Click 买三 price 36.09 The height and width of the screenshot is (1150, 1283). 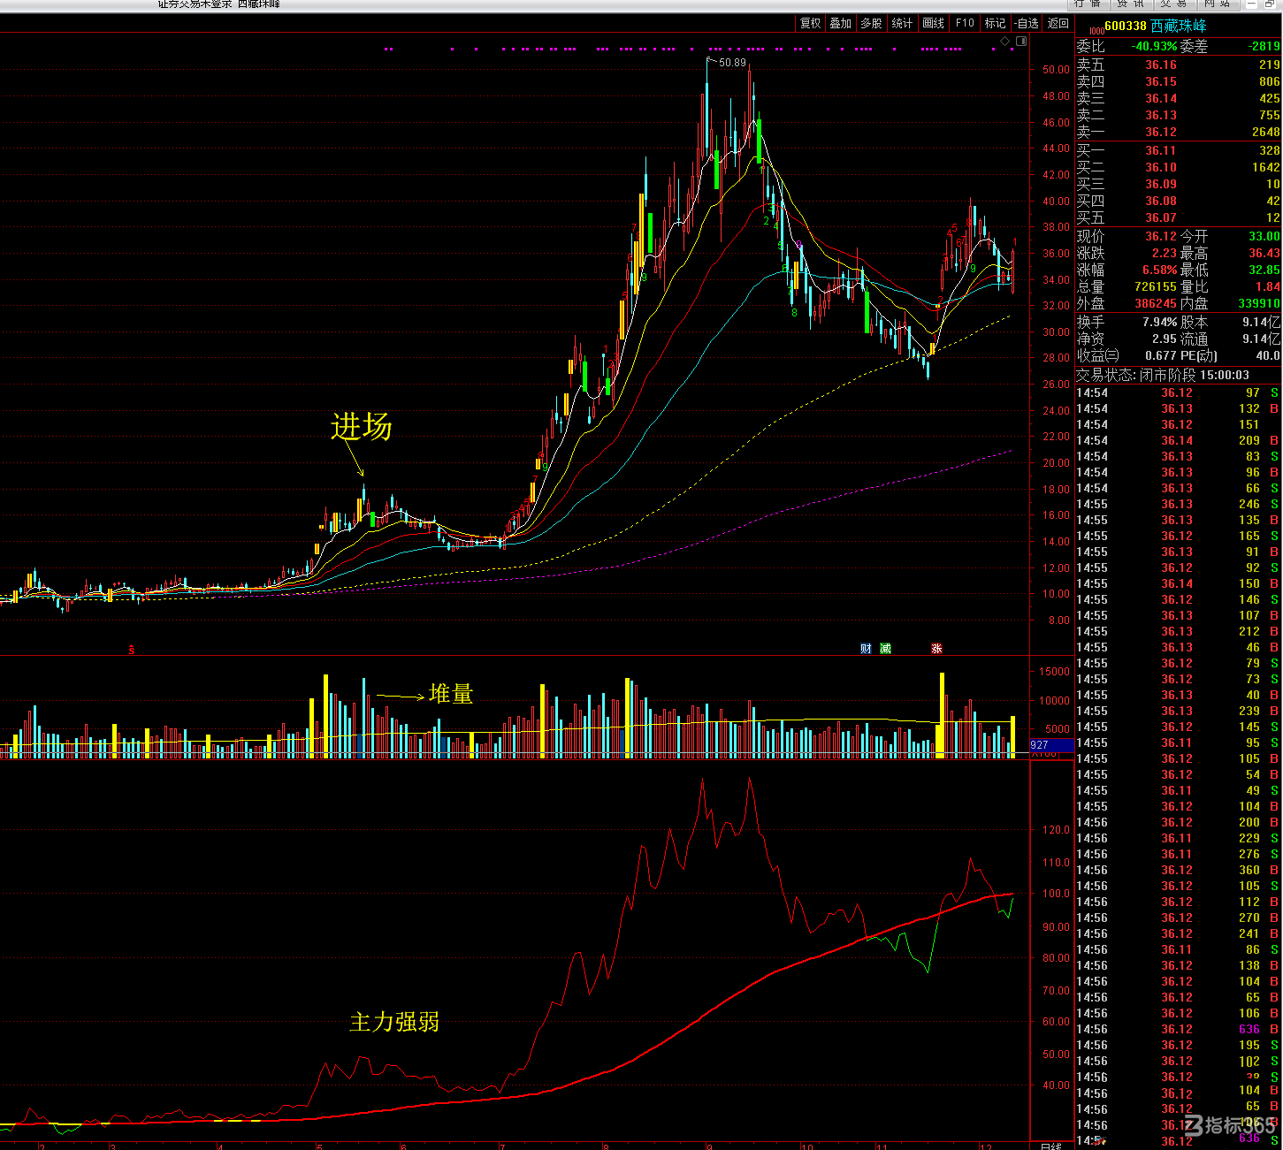click(1161, 184)
